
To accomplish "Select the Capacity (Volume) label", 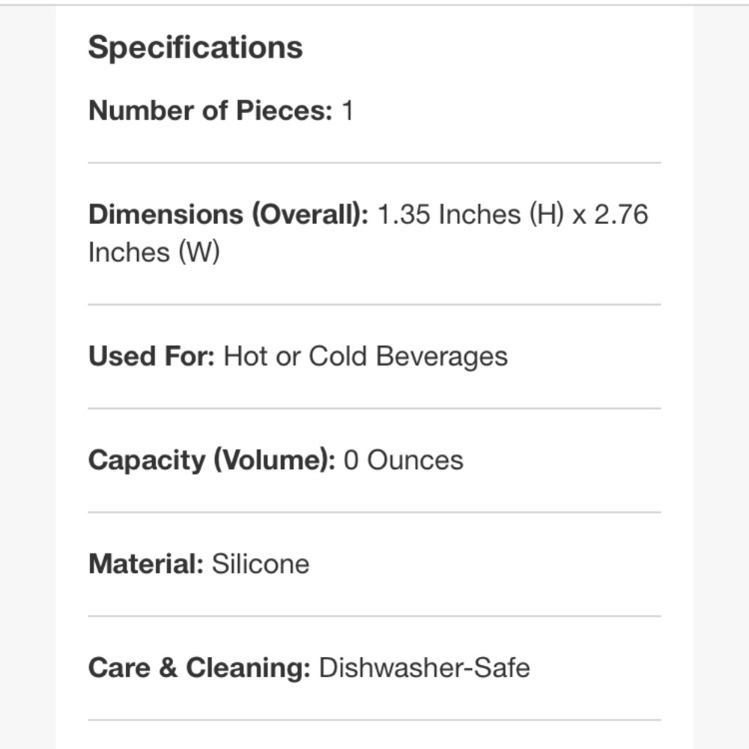I will tap(212, 461).
